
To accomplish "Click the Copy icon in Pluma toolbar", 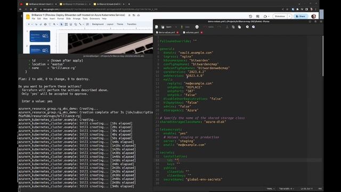I will pyautogui.click(x=233, y=27).
